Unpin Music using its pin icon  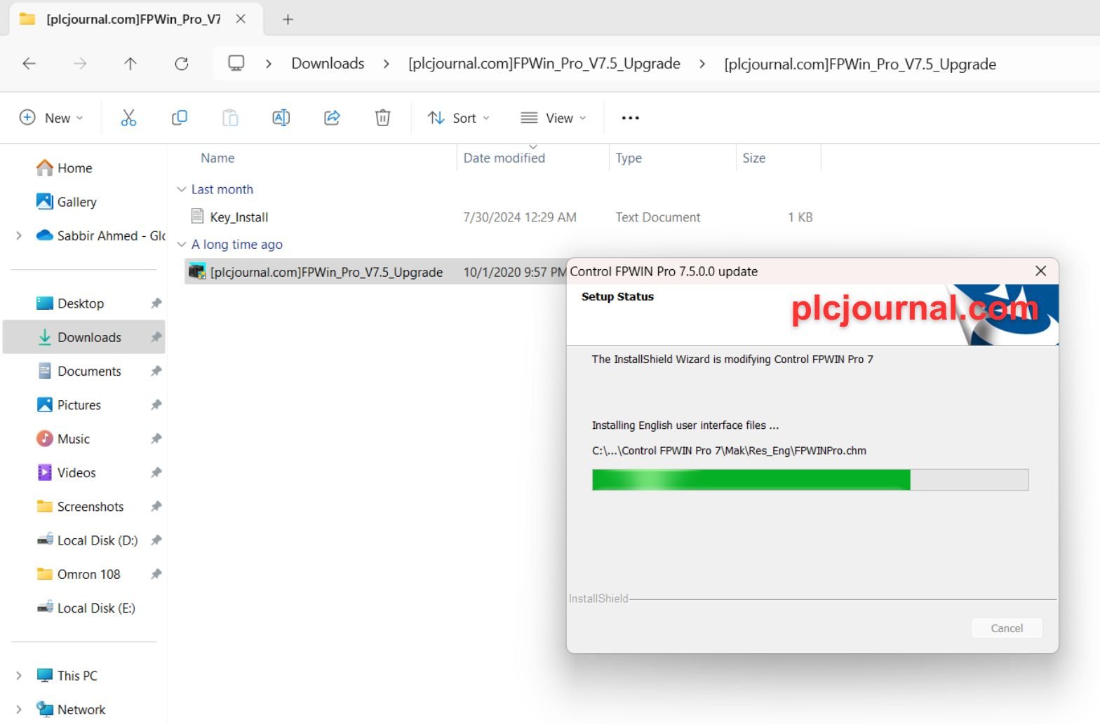click(x=156, y=439)
